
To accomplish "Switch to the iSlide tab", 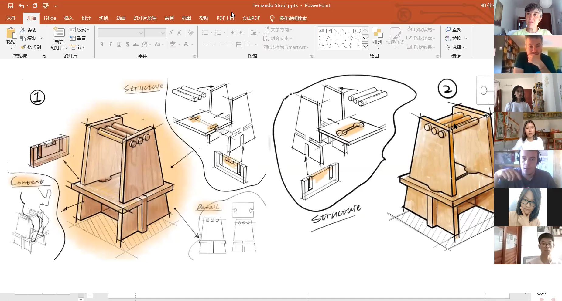I will click(x=50, y=18).
